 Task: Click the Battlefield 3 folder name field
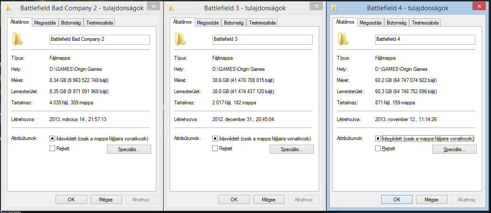point(262,40)
